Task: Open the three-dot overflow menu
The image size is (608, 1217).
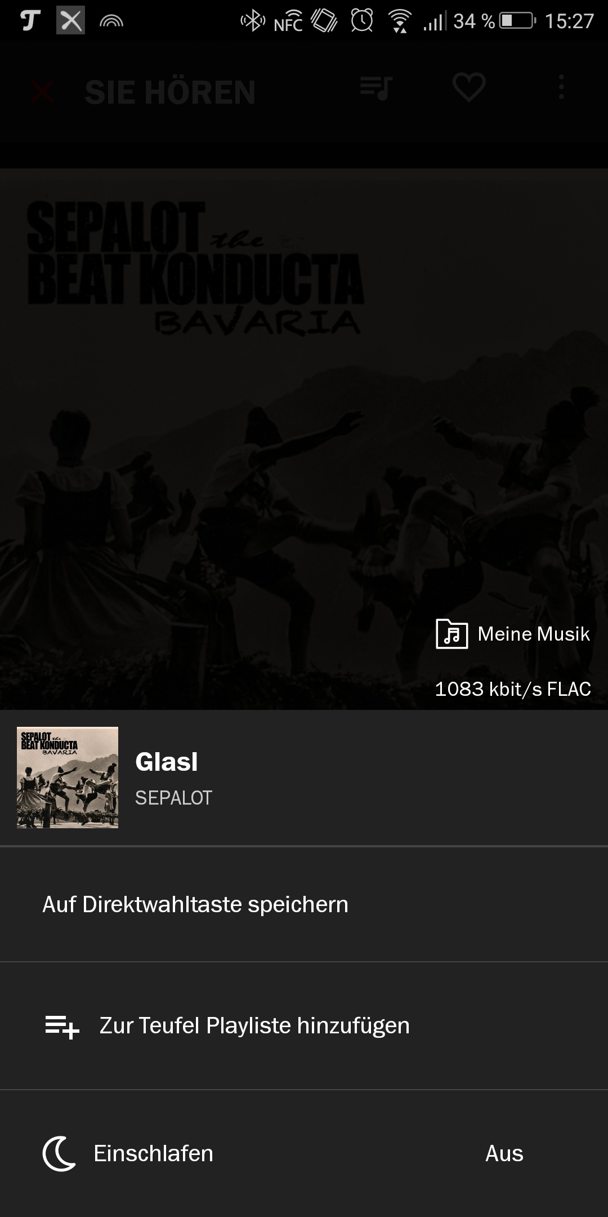Action: click(561, 87)
